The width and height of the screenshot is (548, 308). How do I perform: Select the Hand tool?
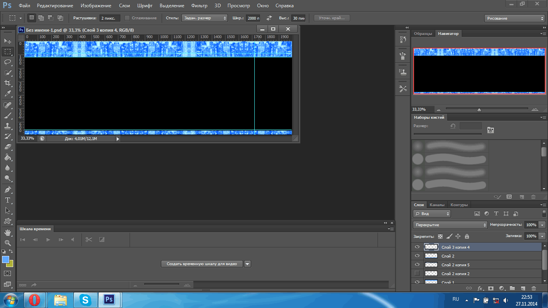[x=8, y=233]
